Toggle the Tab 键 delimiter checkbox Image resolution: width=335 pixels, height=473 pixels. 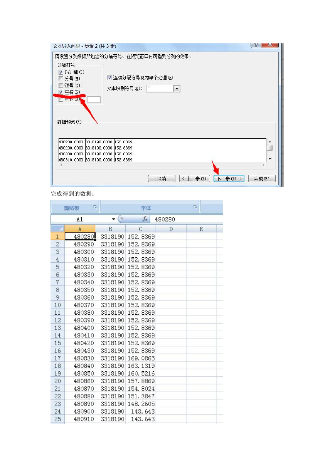(61, 72)
